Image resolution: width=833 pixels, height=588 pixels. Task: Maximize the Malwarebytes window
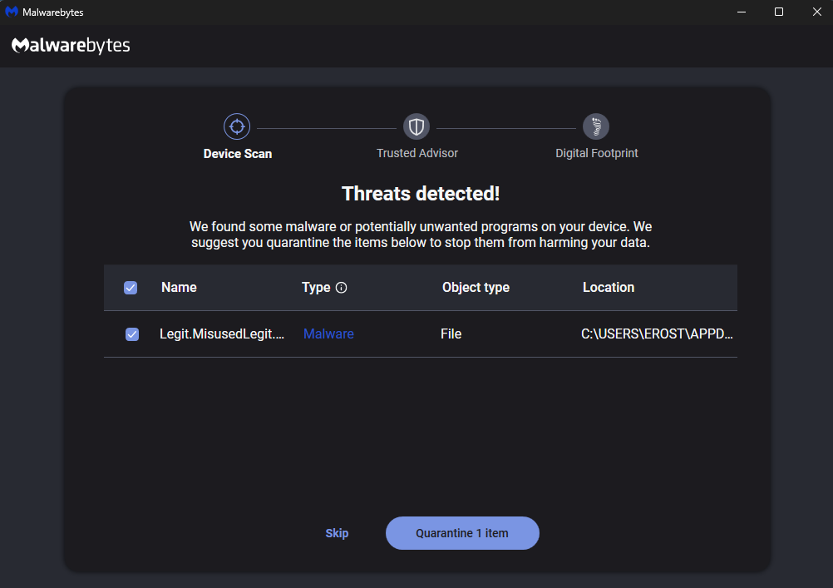(x=779, y=12)
